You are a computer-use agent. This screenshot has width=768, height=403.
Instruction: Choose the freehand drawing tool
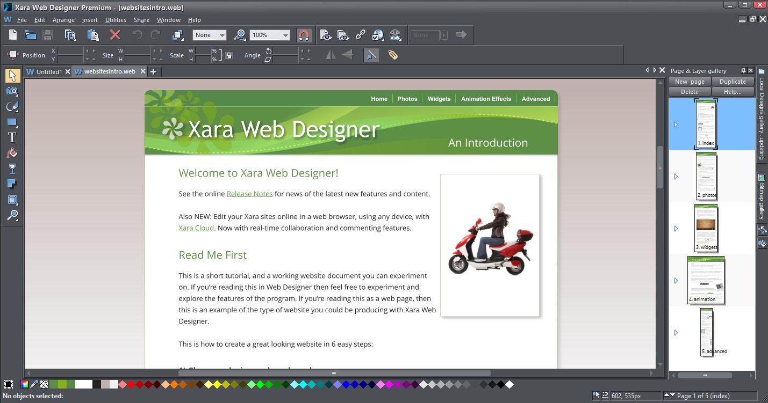click(x=12, y=107)
